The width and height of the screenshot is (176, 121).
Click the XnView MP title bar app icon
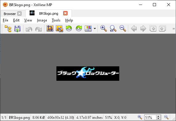pyautogui.click(x=5, y=5)
